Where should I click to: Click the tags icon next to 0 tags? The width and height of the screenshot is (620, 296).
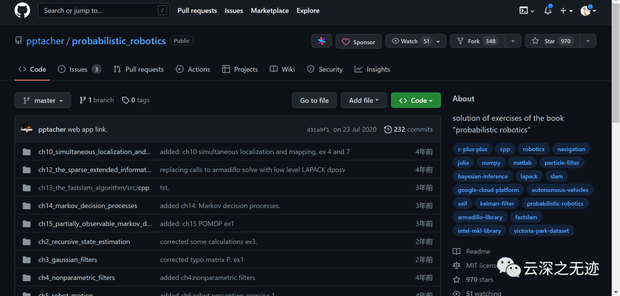click(126, 100)
